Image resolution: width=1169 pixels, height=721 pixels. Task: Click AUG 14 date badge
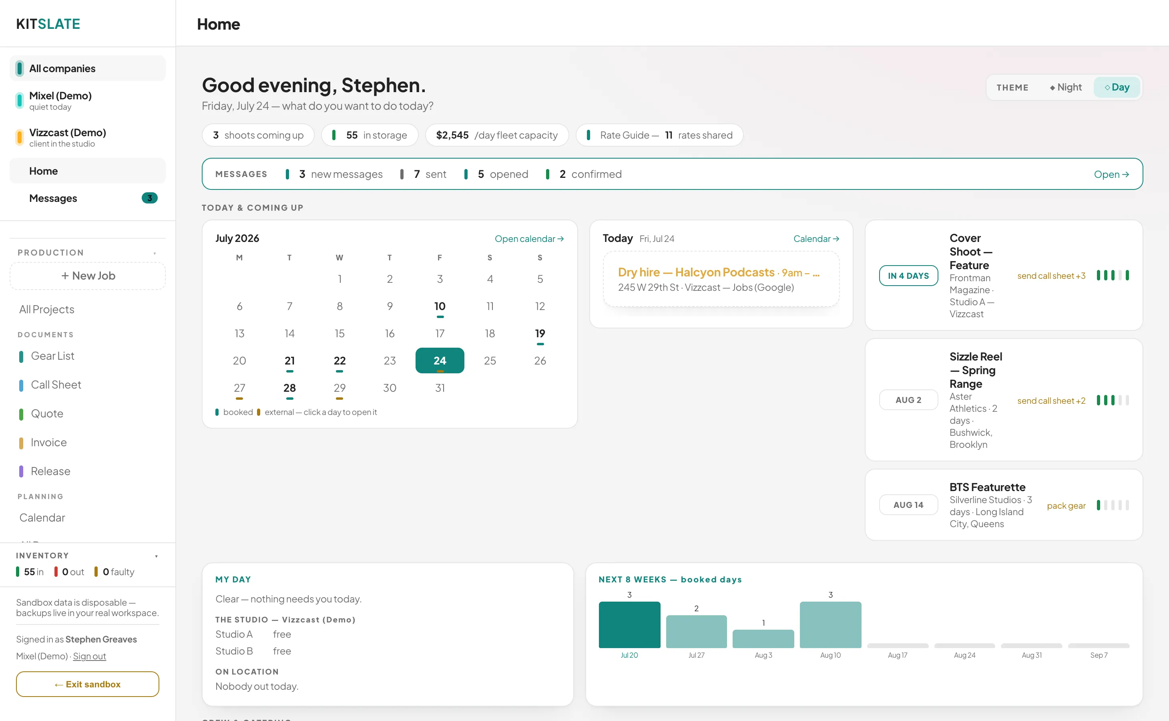pos(908,505)
